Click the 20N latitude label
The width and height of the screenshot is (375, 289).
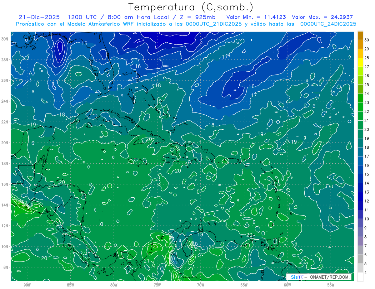5,142
